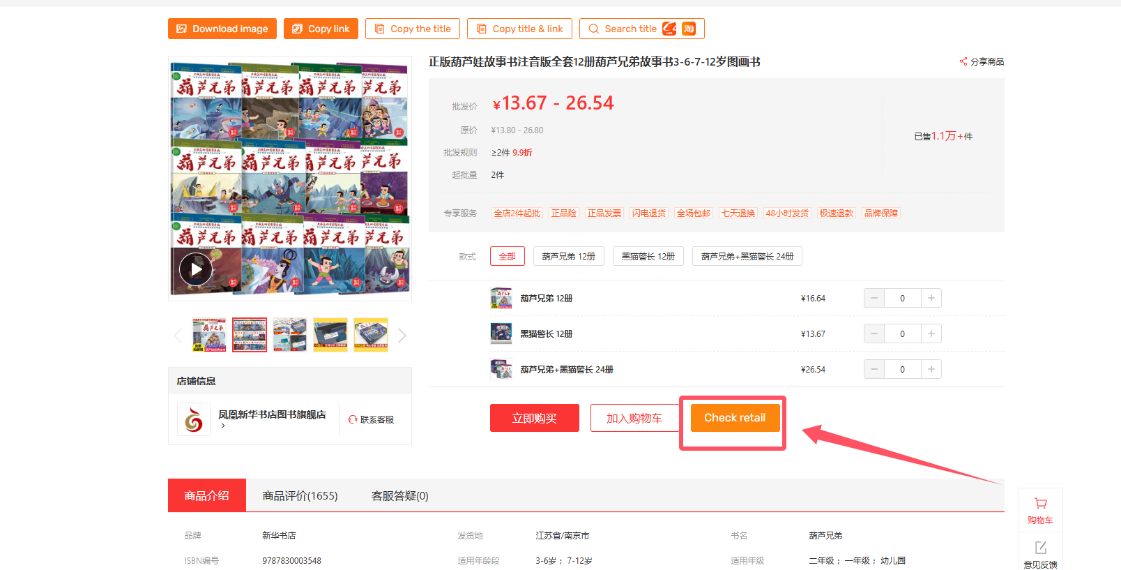
Task: Click the 七天退换 service tag
Action: pyautogui.click(x=738, y=213)
